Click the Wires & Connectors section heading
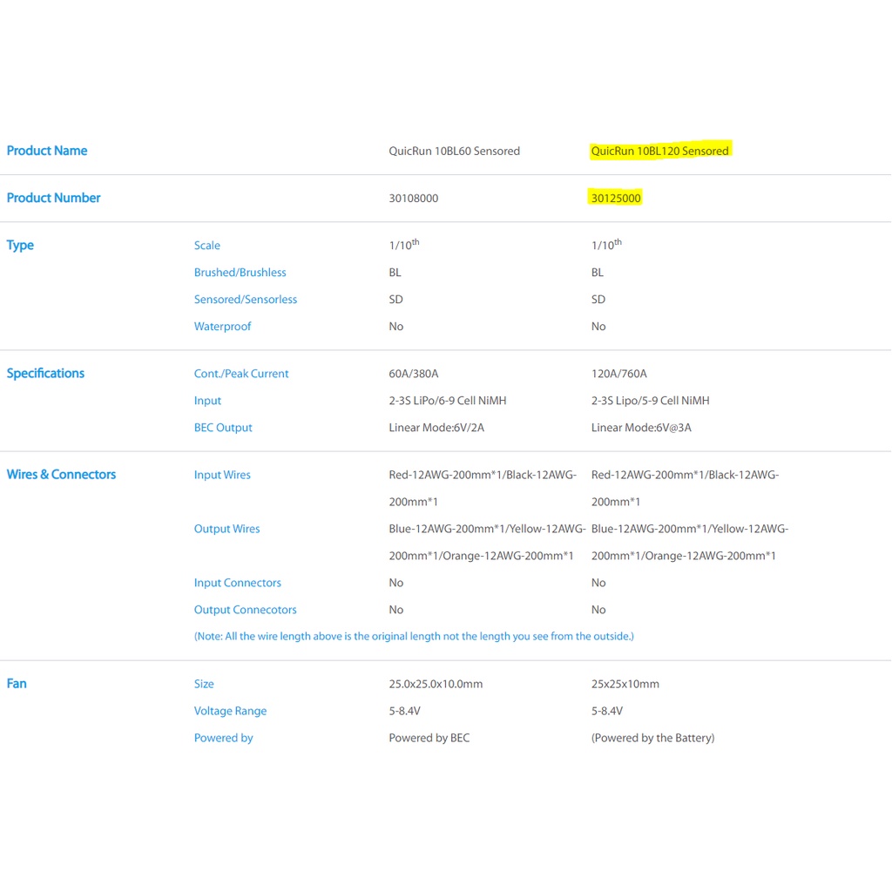The height and width of the screenshot is (892, 892). pyautogui.click(x=61, y=474)
